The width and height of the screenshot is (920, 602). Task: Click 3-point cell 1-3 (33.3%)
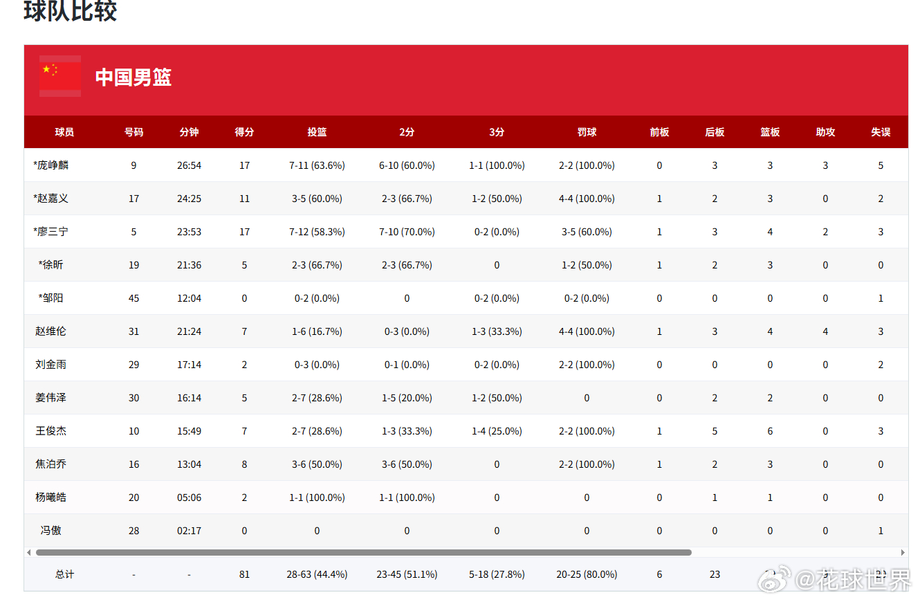click(x=497, y=331)
